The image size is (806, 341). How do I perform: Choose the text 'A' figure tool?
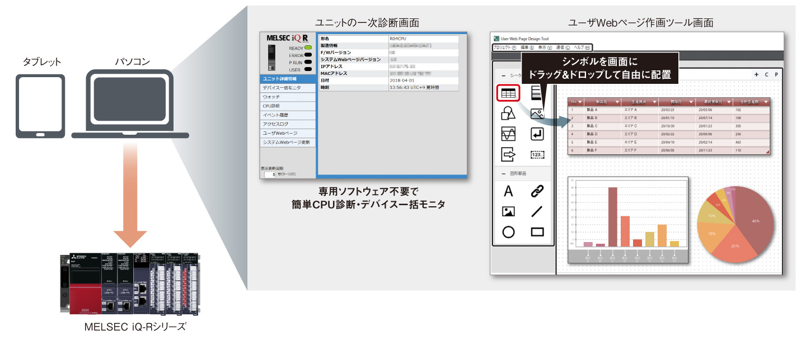[508, 192]
